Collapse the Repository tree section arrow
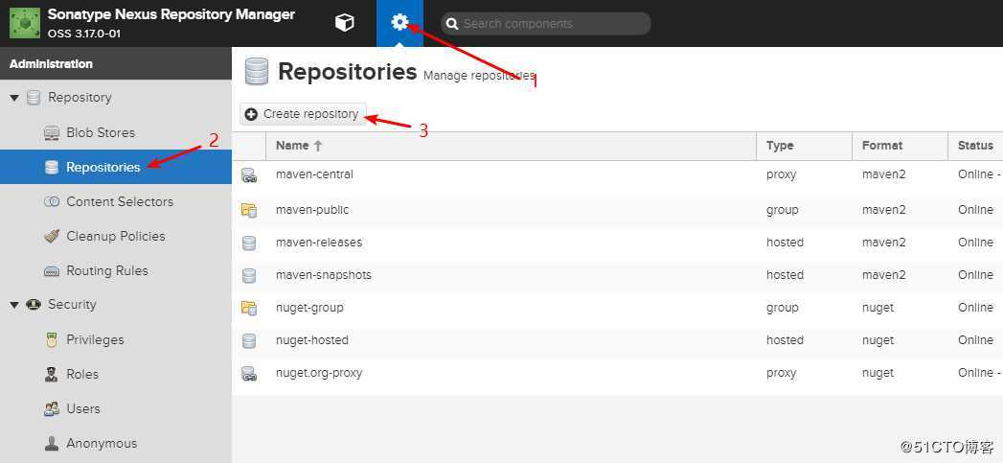This screenshot has width=1003, height=463. click(14, 98)
